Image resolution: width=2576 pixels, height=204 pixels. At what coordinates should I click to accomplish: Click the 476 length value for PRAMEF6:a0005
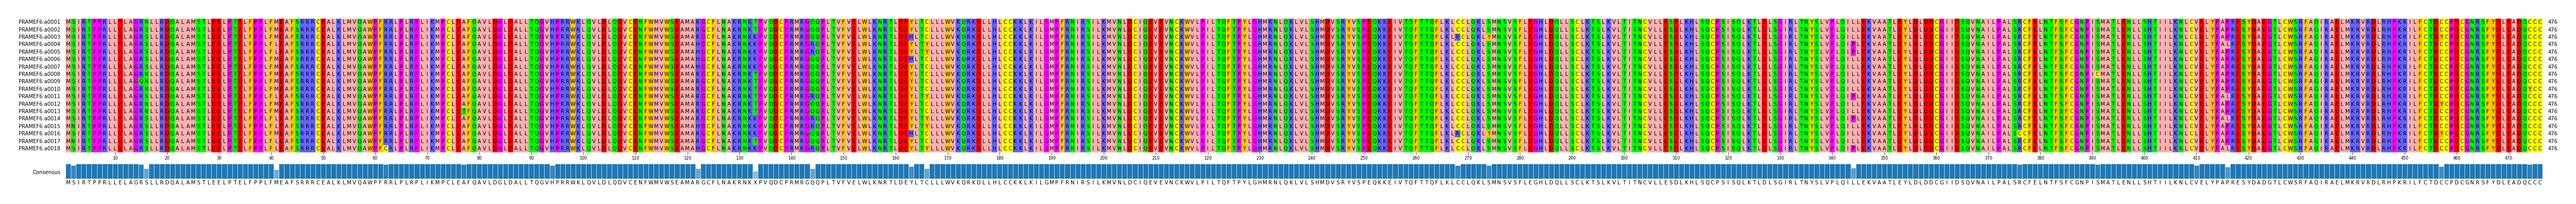pos(2552,52)
